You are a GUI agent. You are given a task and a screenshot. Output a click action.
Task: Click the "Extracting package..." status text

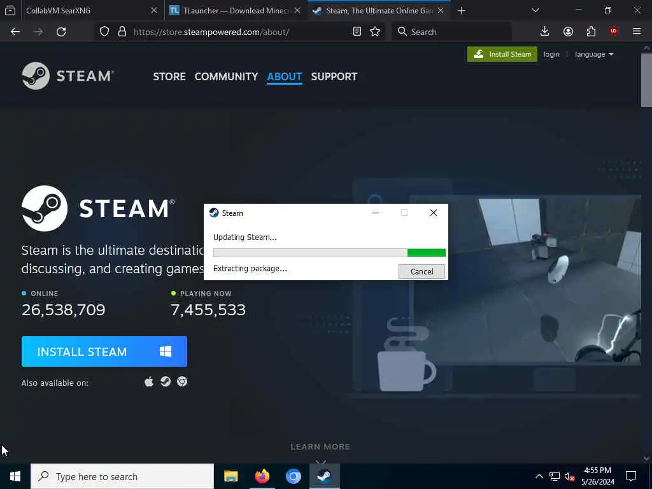pos(250,269)
